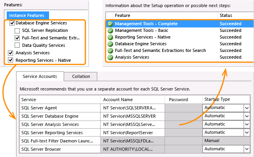
Task: Select the Management Tools - Complete row text
Action: pyautogui.click(x=146, y=24)
